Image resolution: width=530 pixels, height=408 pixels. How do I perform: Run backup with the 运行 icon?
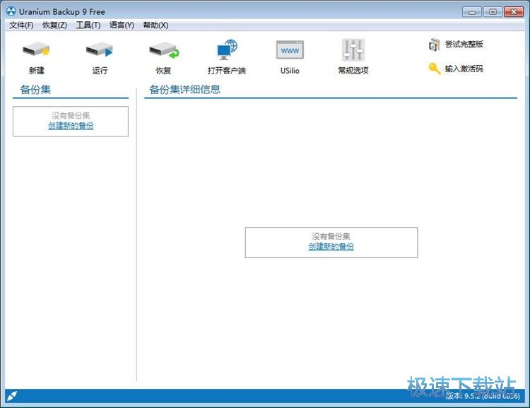(100, 50)
